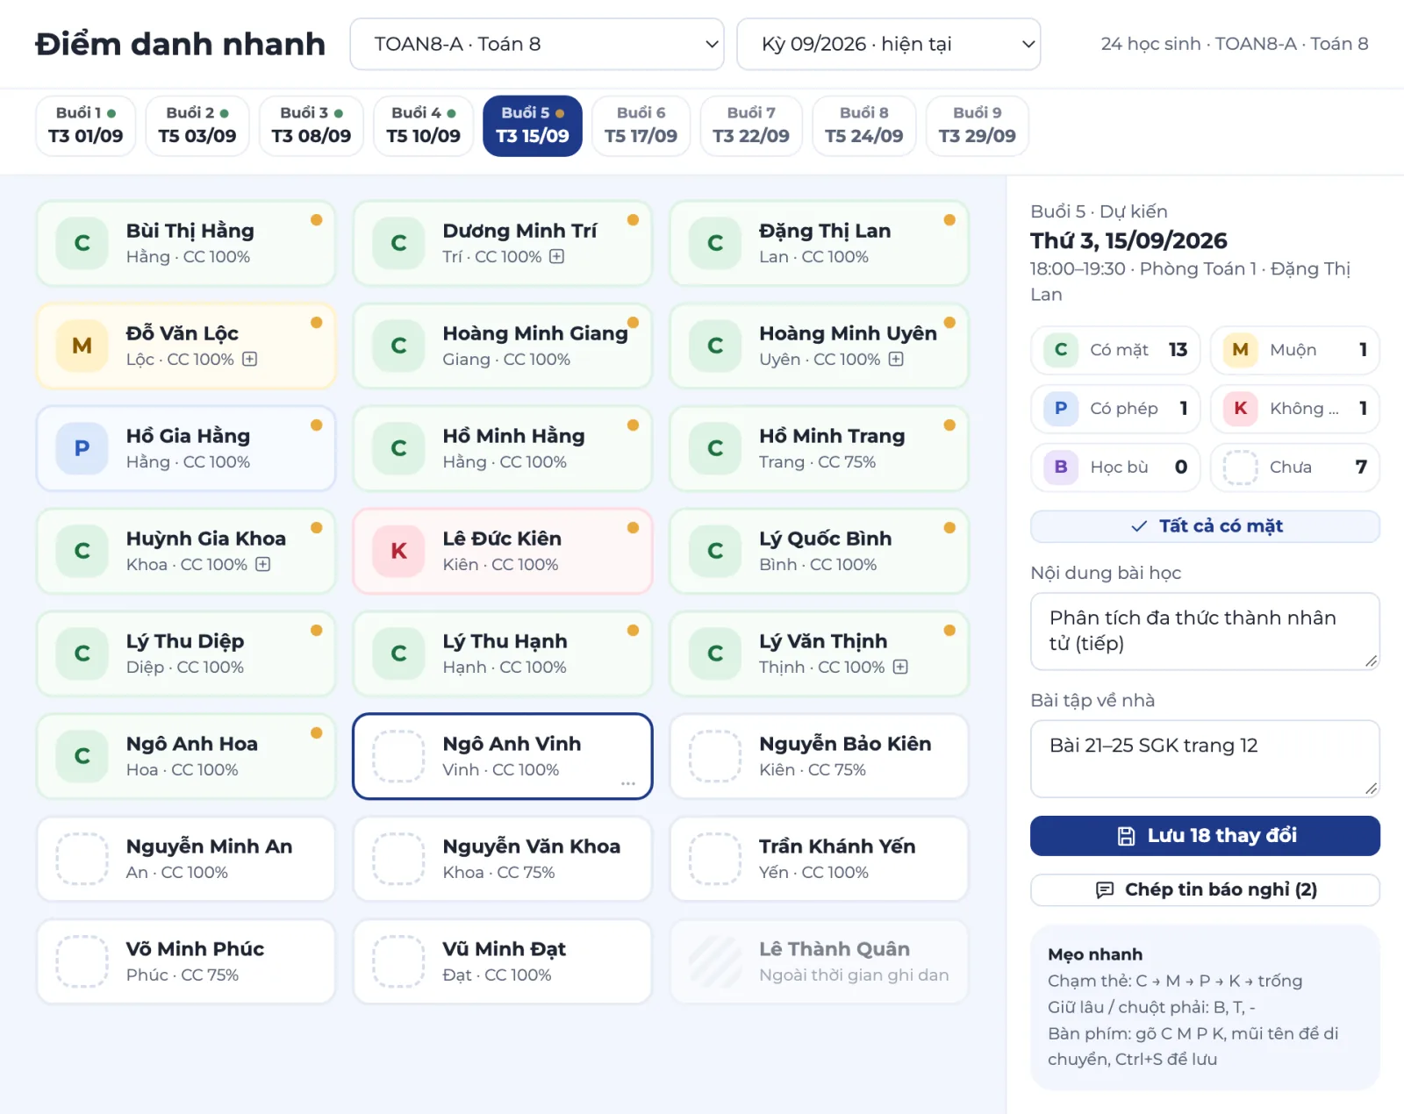
Task: Click the C badge on Hoàng Minh Giang card
Action: click(x=398, y=346)
